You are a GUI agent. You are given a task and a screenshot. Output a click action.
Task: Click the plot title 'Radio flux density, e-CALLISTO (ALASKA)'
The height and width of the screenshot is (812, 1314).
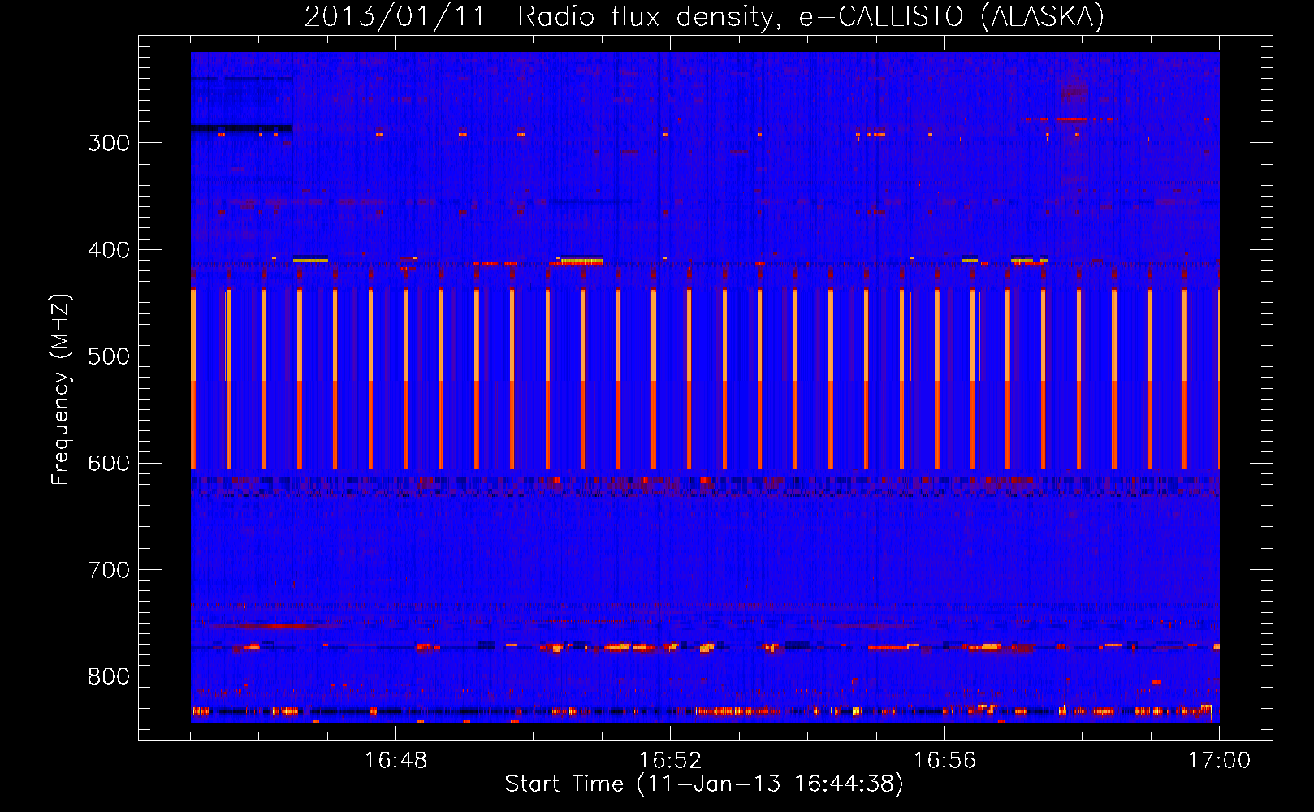click(x=810, y=16)
